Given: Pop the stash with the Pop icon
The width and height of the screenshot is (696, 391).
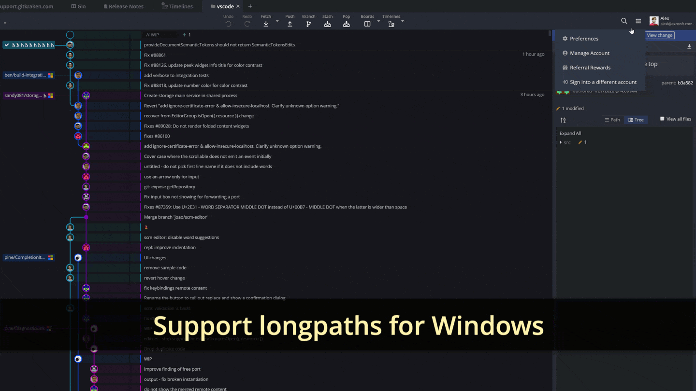Looking at the screenshot, I should click(346, 24).
